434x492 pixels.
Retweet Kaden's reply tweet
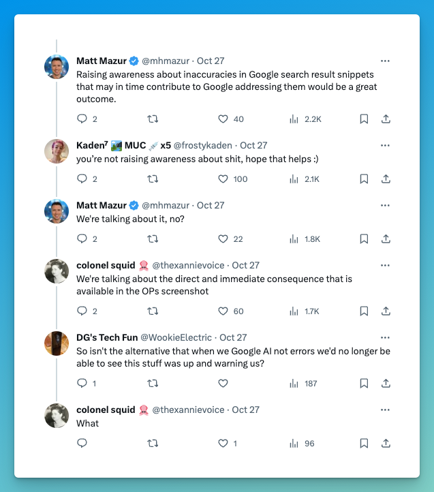(x=153, y=179)
